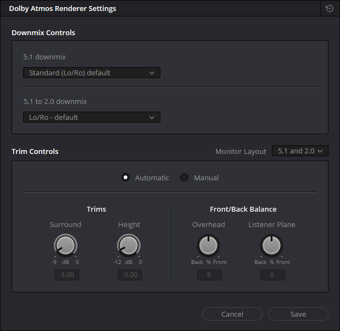Click the Listener Plane value field

point(272,274)
